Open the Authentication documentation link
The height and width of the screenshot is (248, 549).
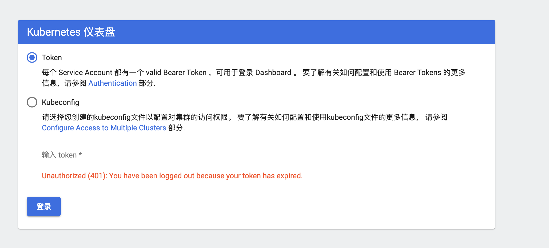tap(113, 83)
